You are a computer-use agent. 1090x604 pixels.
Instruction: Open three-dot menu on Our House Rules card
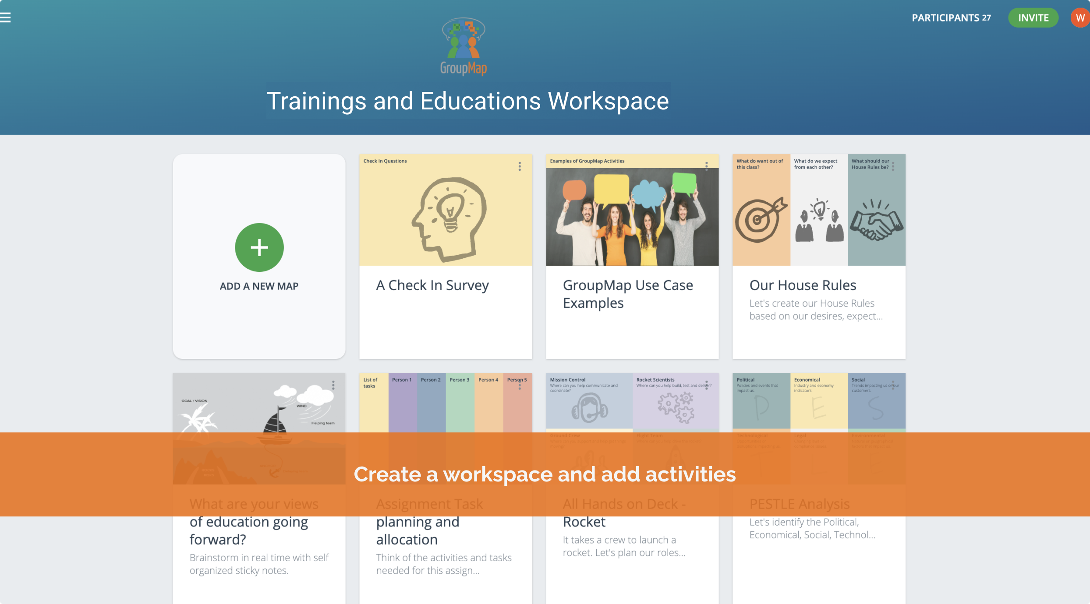[893, 166]
